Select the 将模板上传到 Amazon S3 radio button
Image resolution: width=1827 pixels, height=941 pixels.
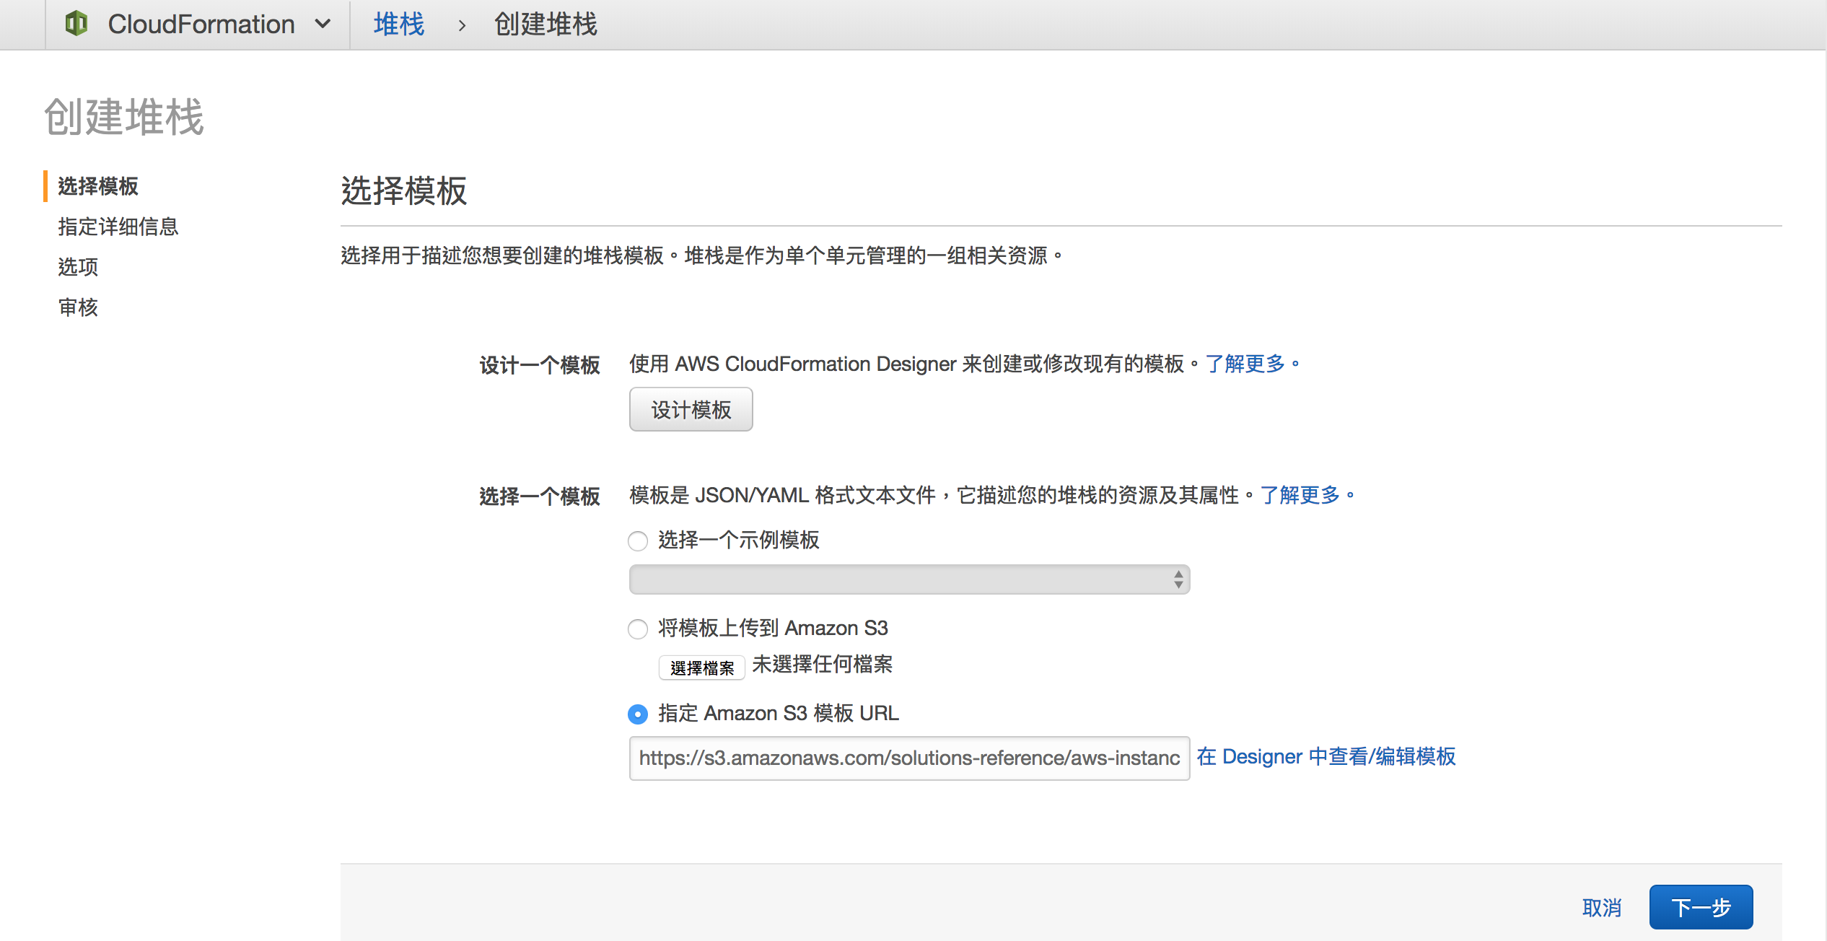638,629
